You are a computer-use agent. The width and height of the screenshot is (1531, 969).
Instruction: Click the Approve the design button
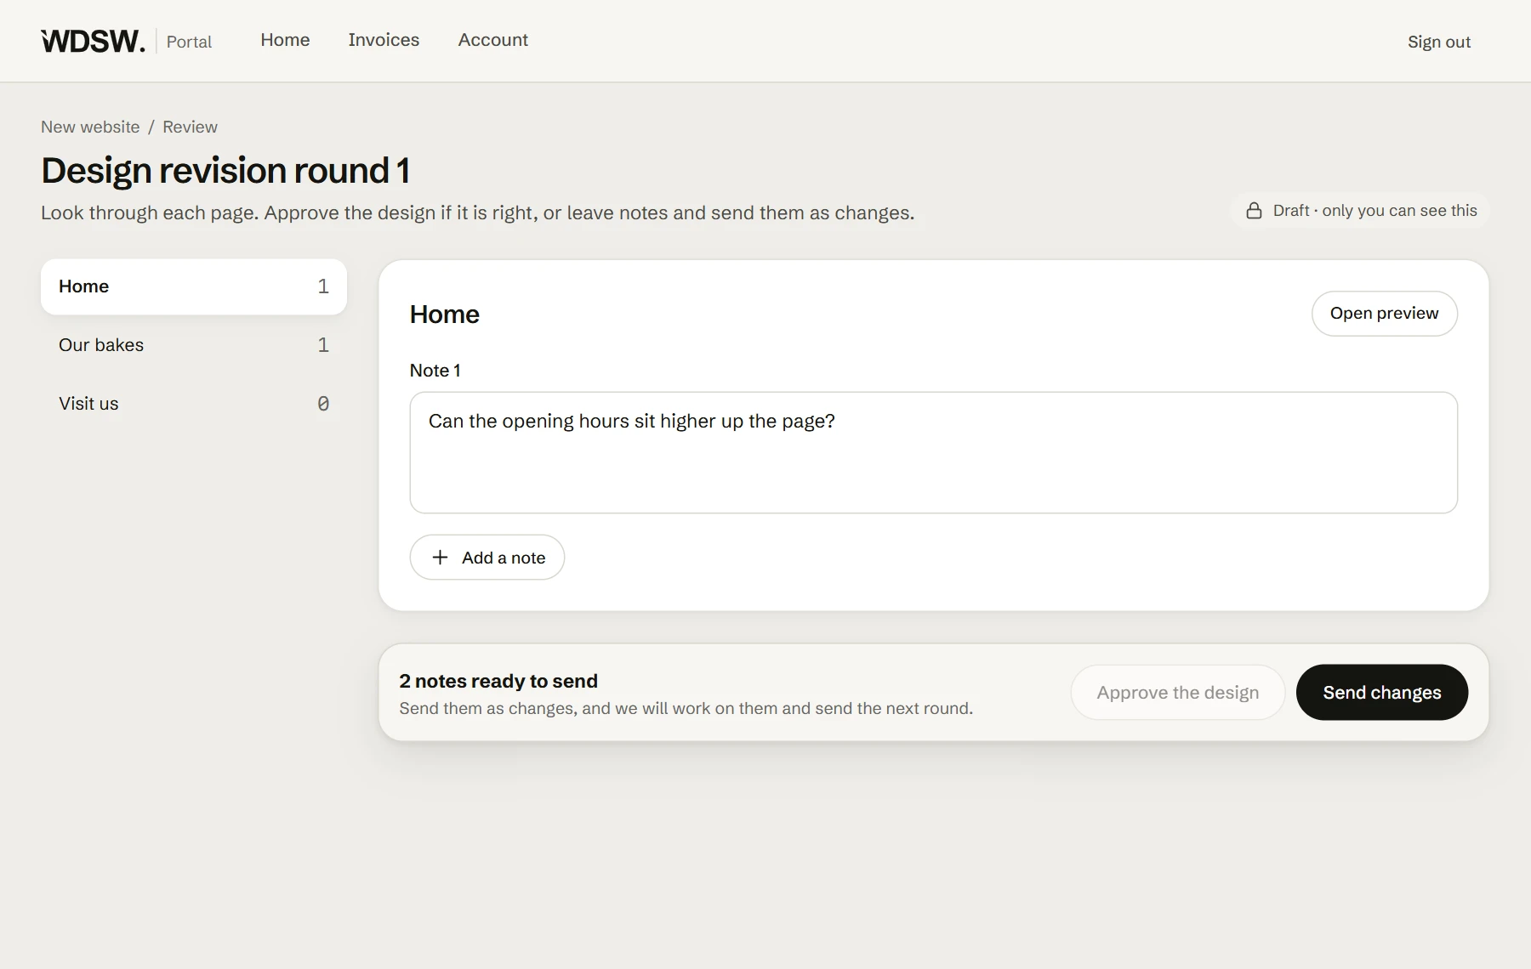pyautogui.click(x=1178, y=693)
